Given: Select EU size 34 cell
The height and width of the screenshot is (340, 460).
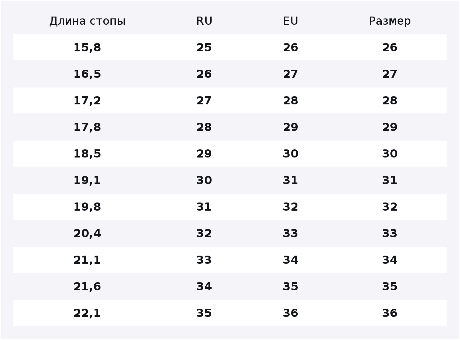Looking at the screenshot, I should pyautogui.click(x=291, y=260).
